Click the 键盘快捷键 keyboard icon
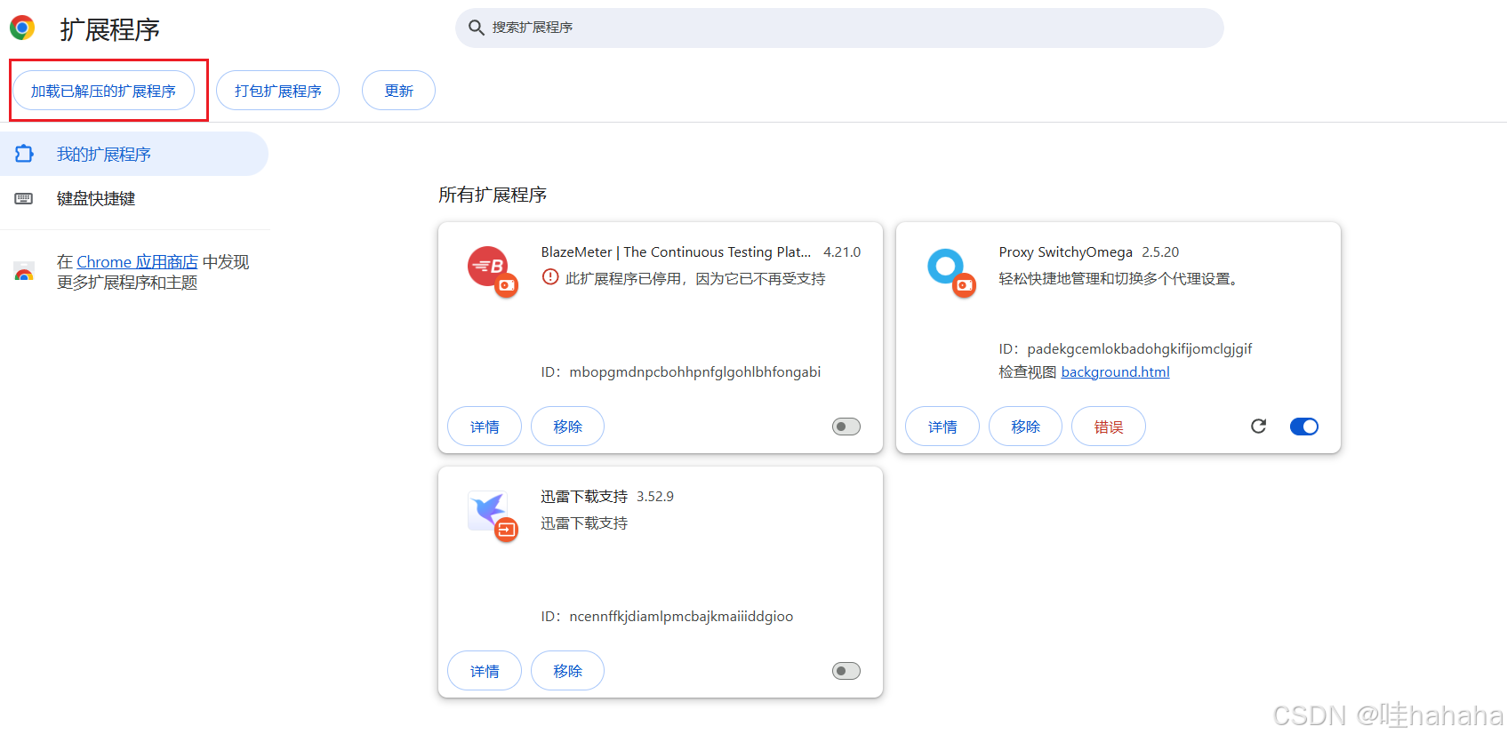Screen dimensions: 1507x742 tap(24, 198)
